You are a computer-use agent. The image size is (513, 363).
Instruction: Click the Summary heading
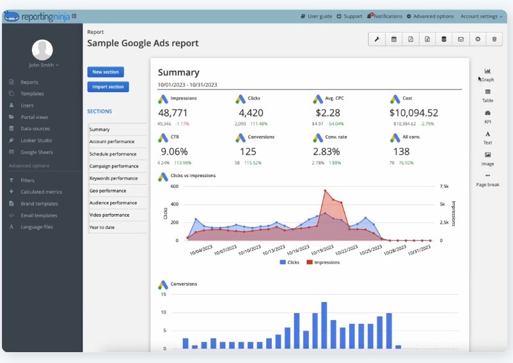click(x=178, y=72)
